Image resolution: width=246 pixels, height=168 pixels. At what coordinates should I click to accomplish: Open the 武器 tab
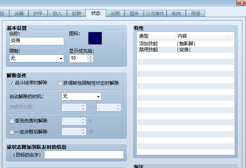point(19,14)
